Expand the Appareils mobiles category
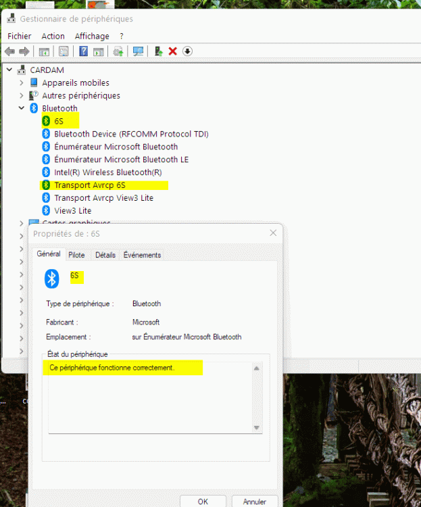The width and height of the screenshot is (421, 507). 22,82
